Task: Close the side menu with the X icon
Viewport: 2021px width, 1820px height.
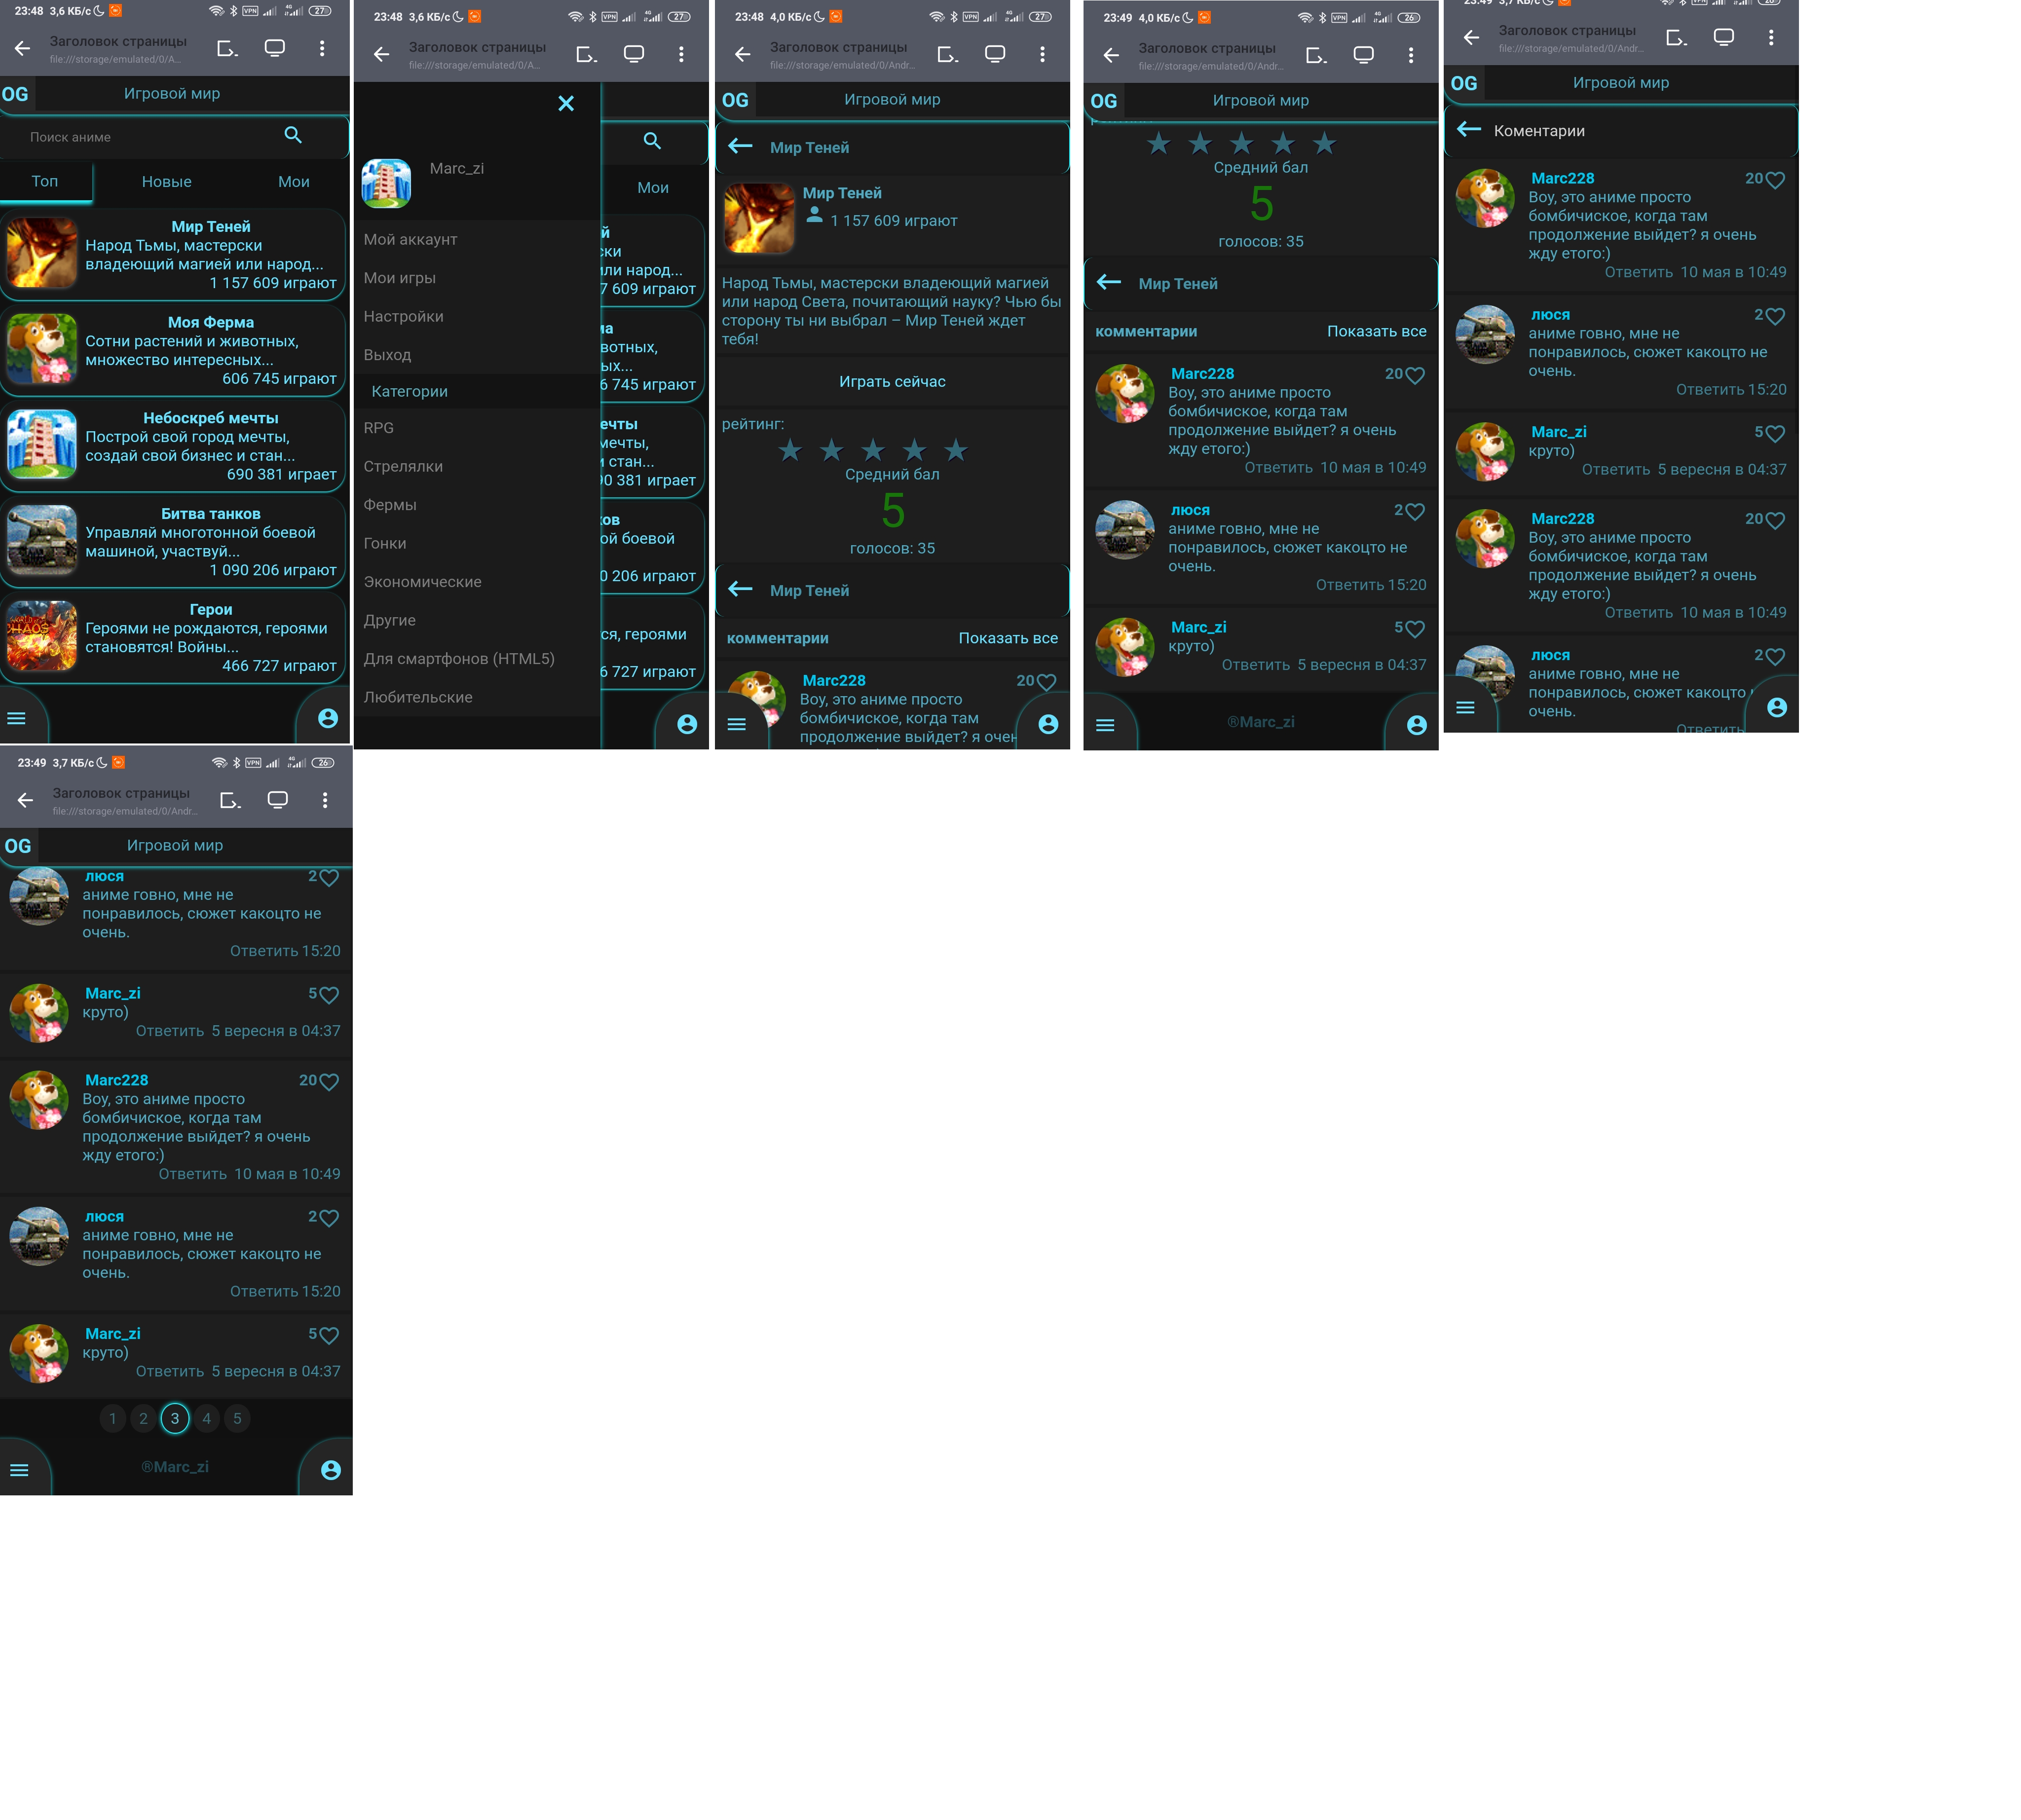Action: point(566,104)
